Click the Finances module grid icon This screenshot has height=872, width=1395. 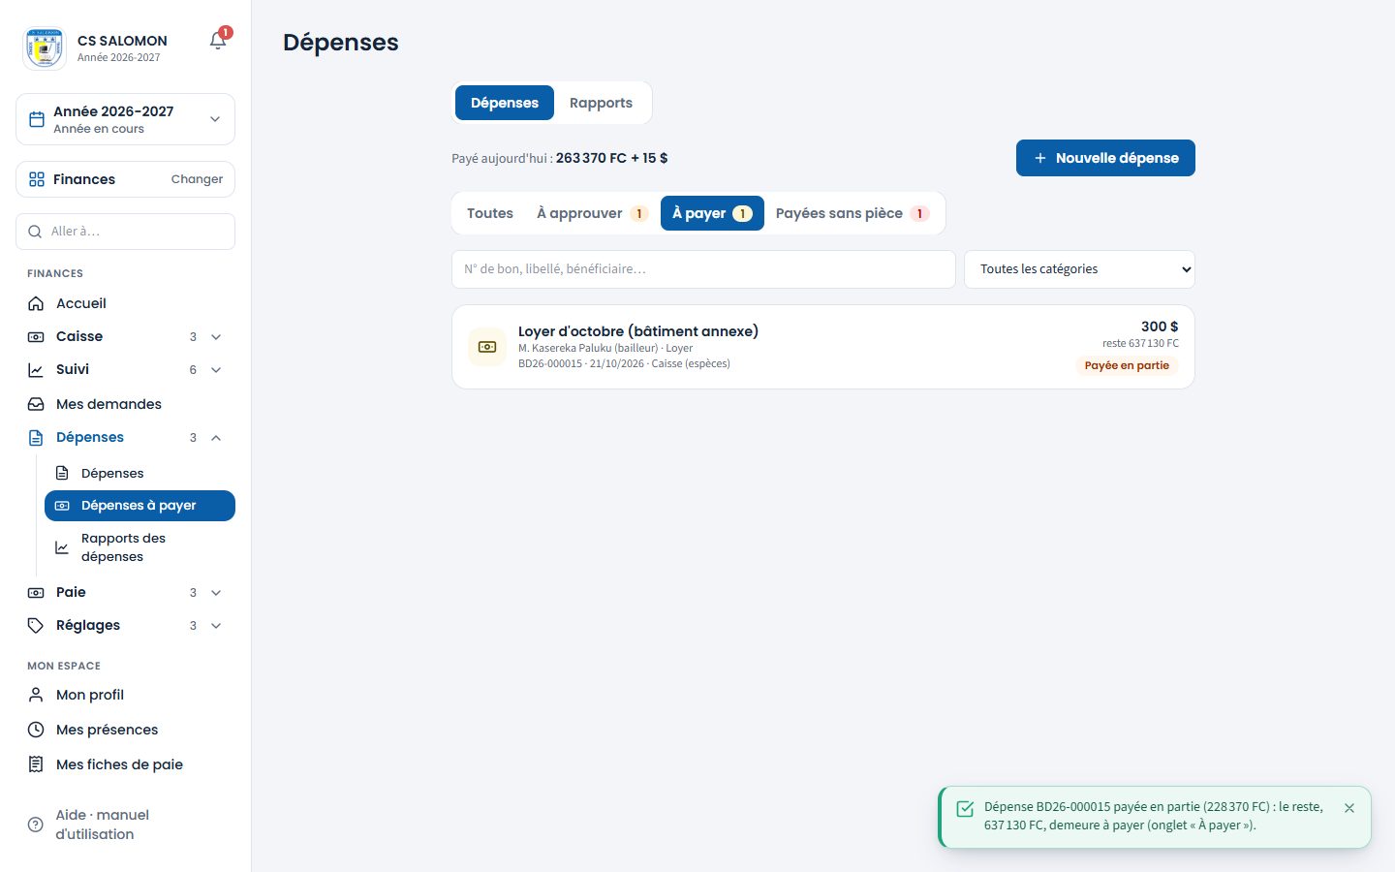[37, 179]
